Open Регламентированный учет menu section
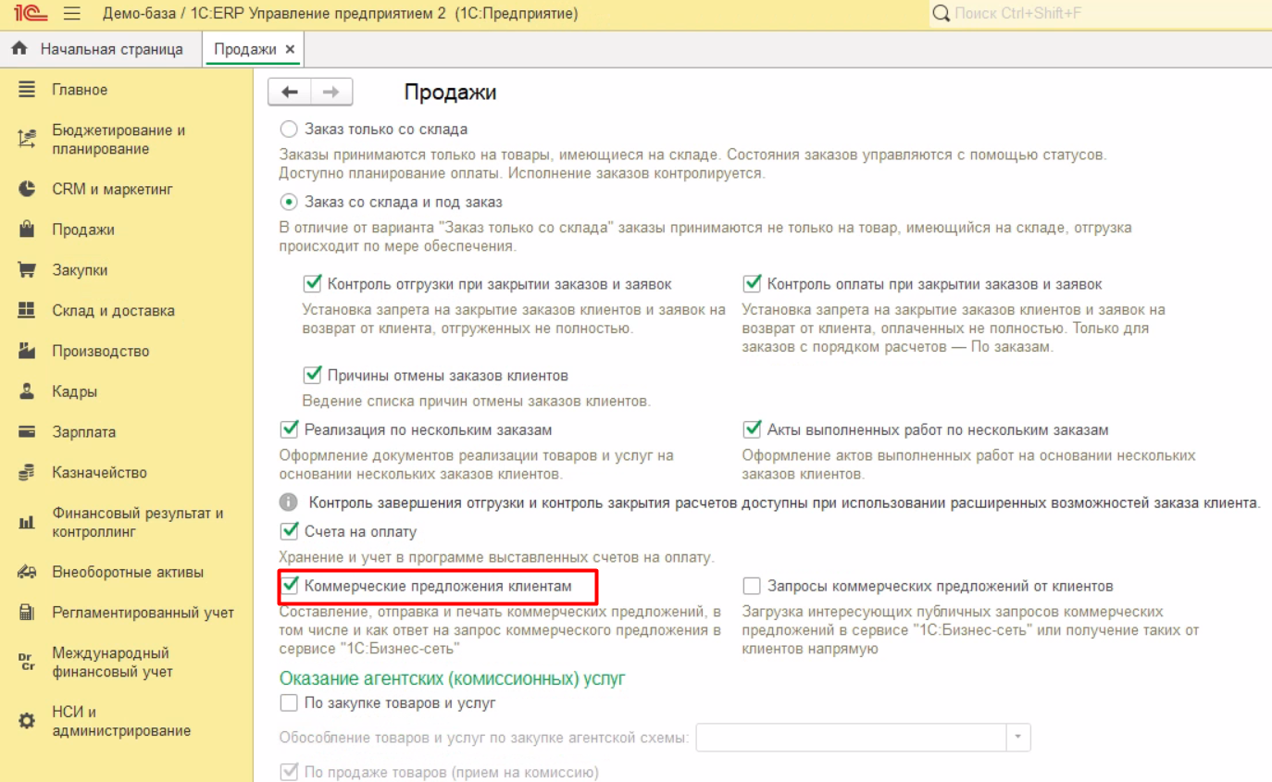 coord(143,613)
